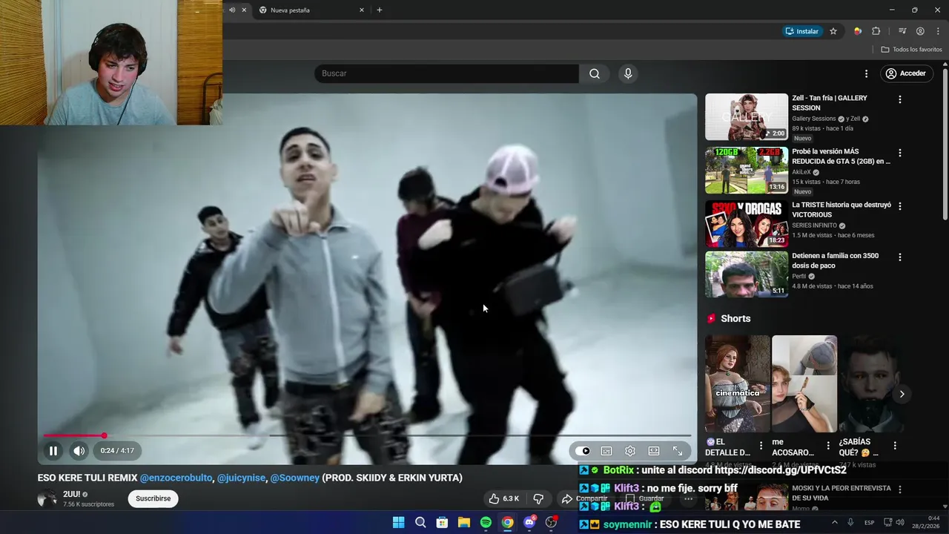
Task: Follow the @juicynise link in title
Action: point(241,478)
